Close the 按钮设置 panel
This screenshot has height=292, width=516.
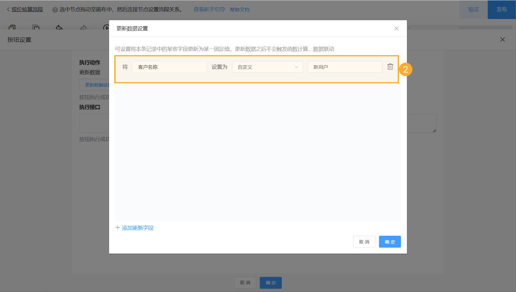coord(502,40)
